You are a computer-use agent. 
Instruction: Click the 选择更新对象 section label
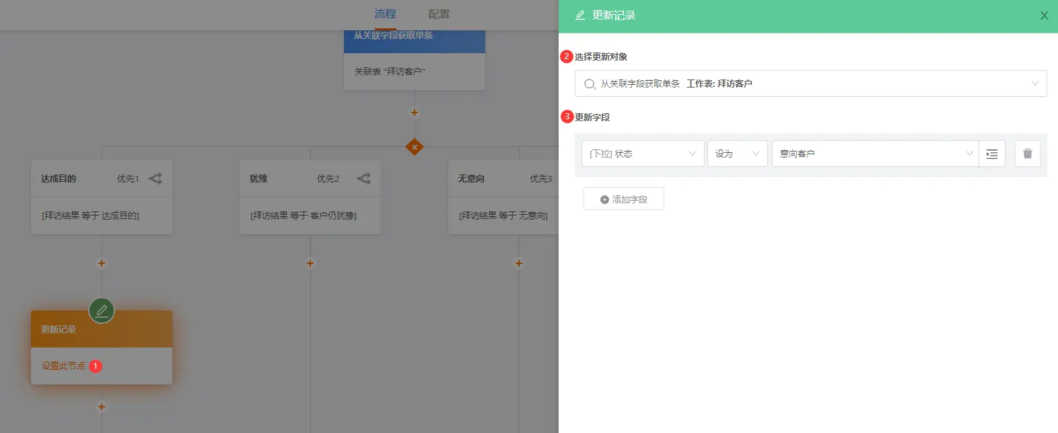click(x=601, y=57)
